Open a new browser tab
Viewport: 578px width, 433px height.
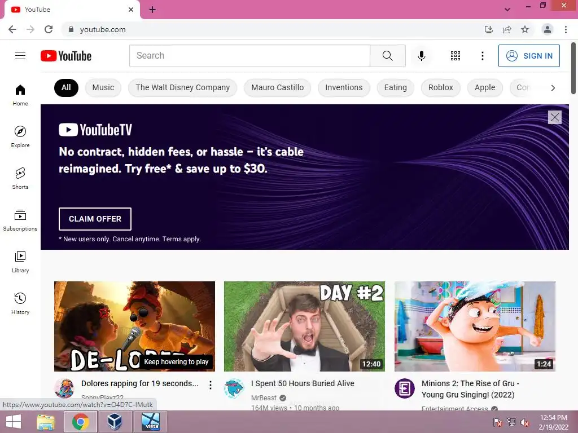[x=152, y=10]
